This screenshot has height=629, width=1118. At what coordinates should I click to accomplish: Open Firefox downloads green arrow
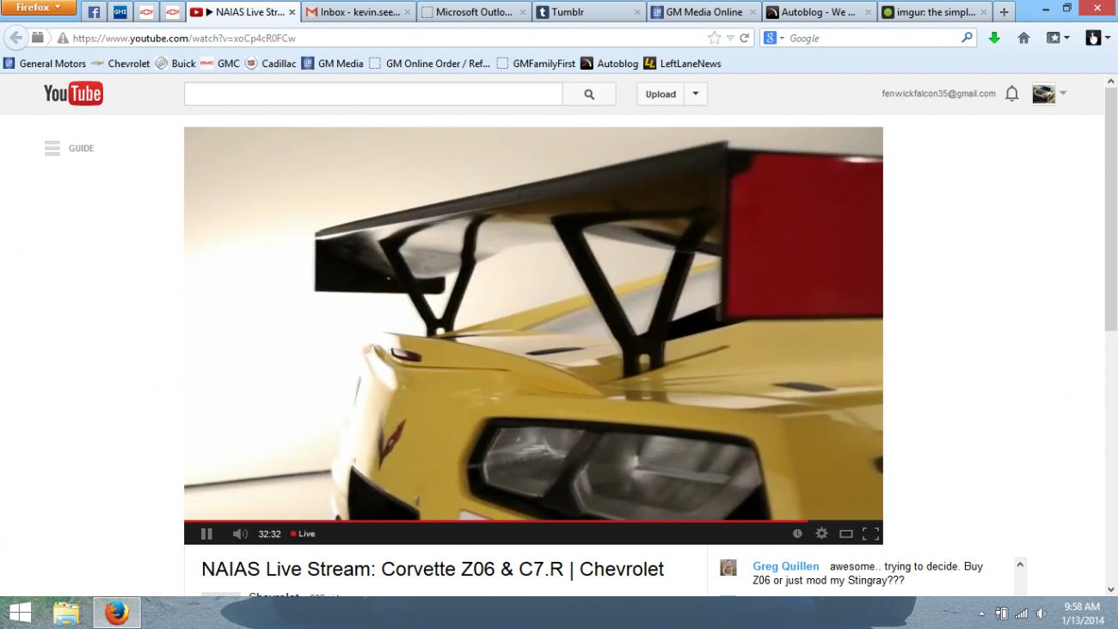pos(994,38)
